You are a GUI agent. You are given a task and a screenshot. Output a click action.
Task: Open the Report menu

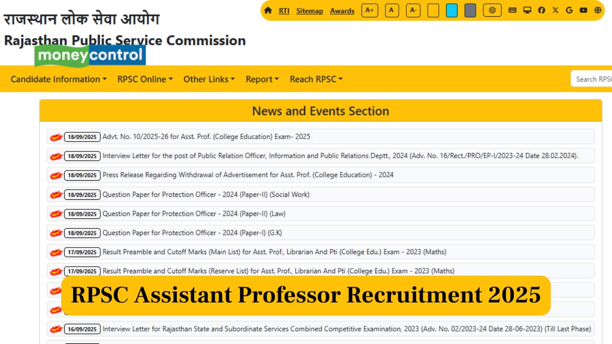point(262,79)
